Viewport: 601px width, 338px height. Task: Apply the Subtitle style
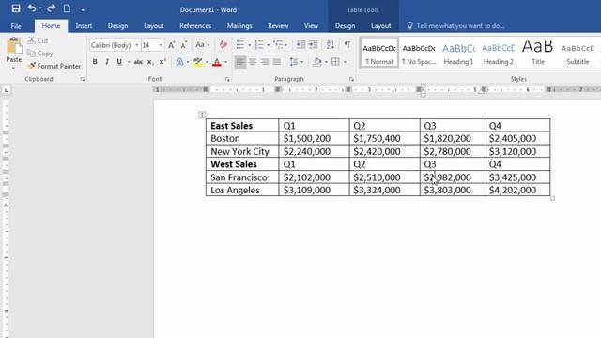[578, 53]
